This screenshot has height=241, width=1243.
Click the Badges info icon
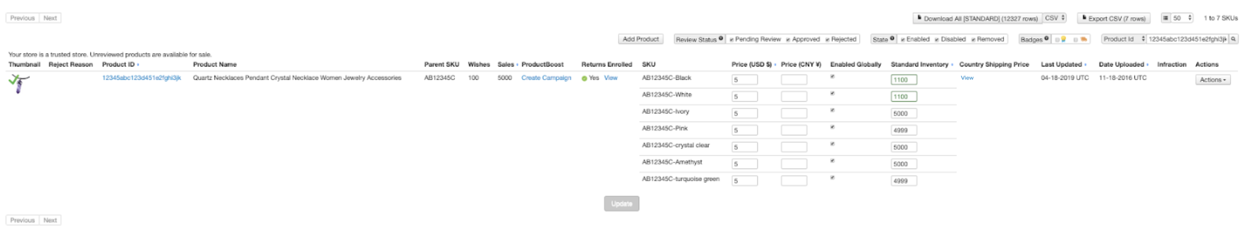click(1046, 39)
